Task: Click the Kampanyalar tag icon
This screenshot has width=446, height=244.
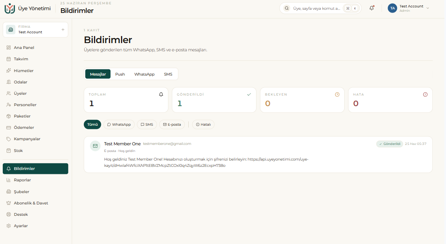Action: 9,139
